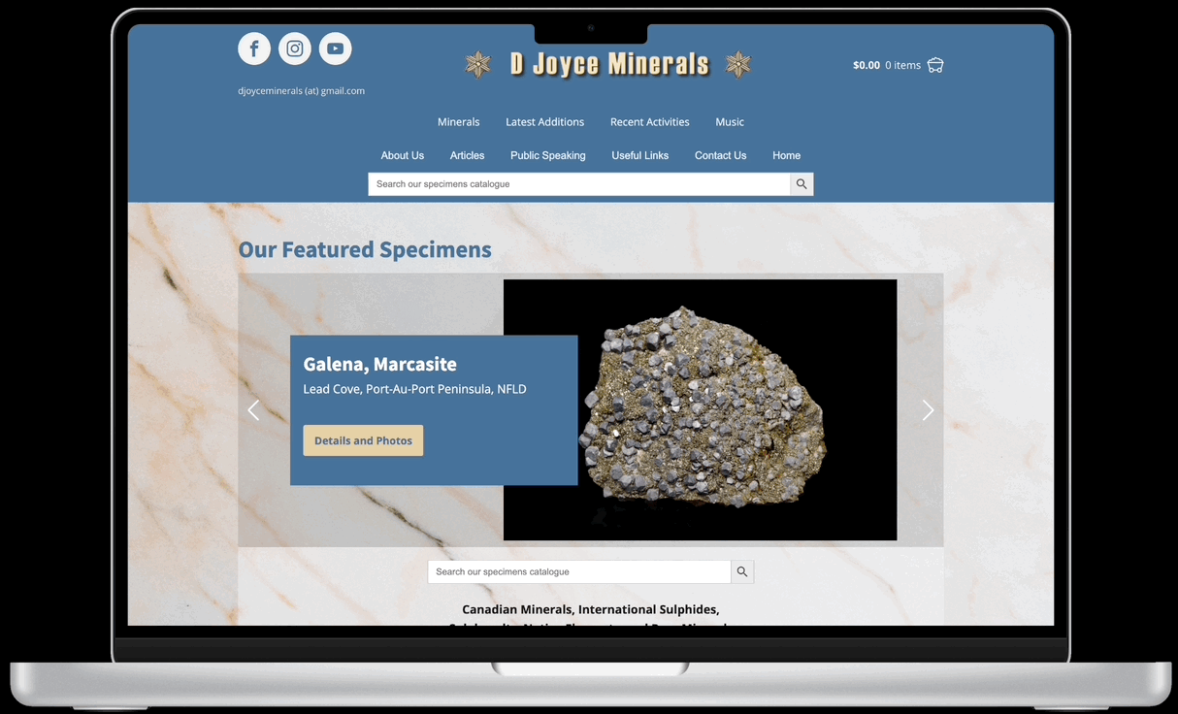Click Our Featured Specimens heading
The image size is (1178, 714).
pos(365,249)
